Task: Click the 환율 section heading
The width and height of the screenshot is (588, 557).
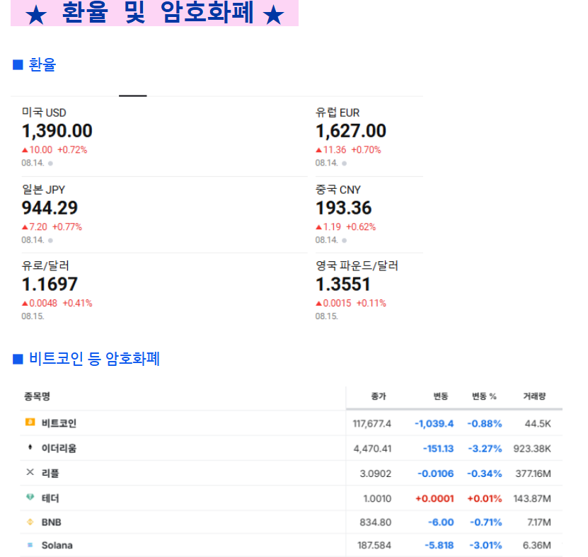Action: coord(42,64)
